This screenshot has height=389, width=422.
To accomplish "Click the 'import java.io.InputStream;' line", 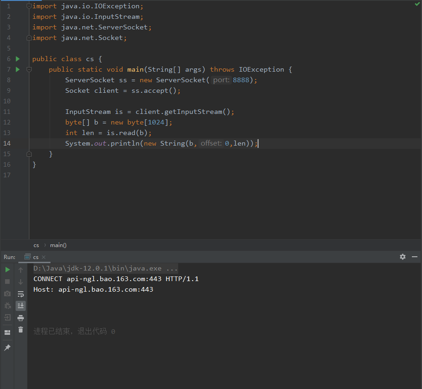I will click(88, 17).
